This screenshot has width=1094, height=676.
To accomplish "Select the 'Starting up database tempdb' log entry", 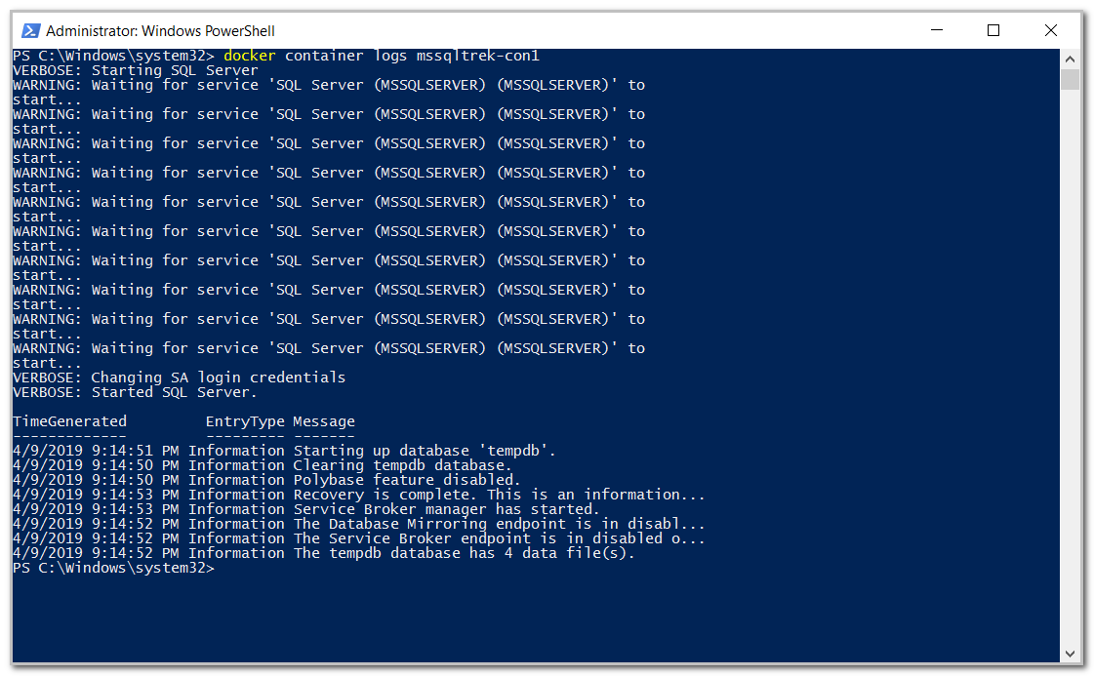I will (x=283, y=451).
